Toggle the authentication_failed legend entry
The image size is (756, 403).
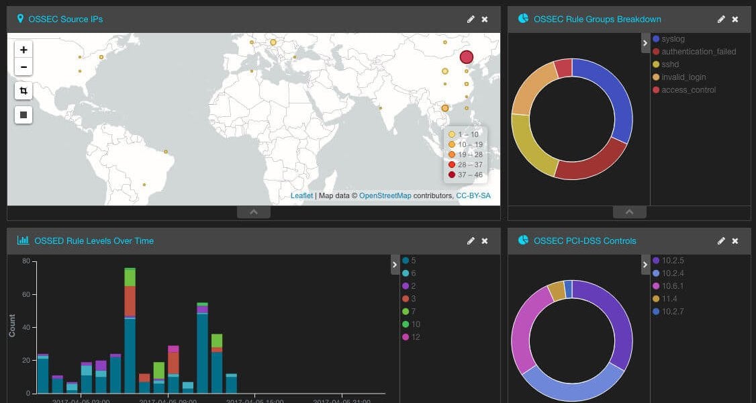[694, 52]
